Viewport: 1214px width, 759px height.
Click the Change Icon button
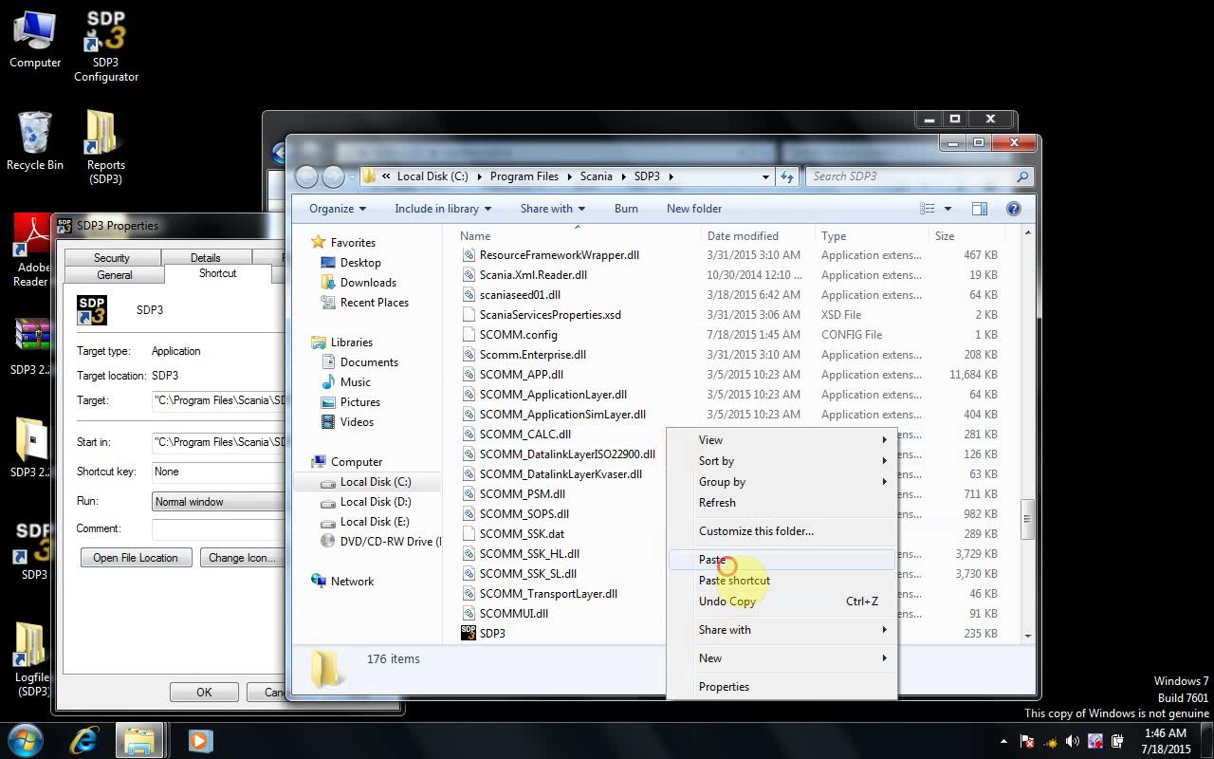pos(241,558)
